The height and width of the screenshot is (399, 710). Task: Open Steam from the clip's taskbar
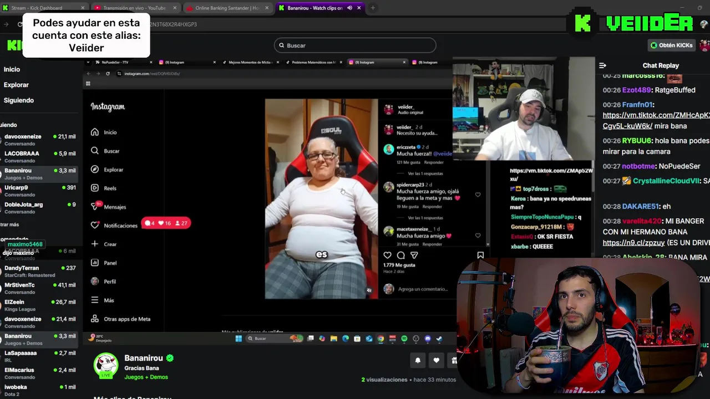click(x=439, y=339)
